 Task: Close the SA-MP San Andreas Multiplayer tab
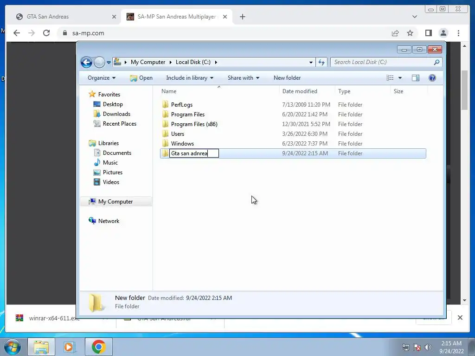[x=225, y=17]
